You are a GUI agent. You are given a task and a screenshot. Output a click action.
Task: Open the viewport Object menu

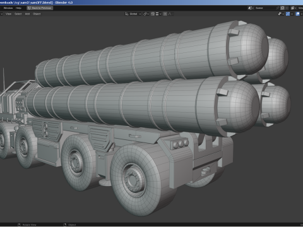[x=37, y=14]
